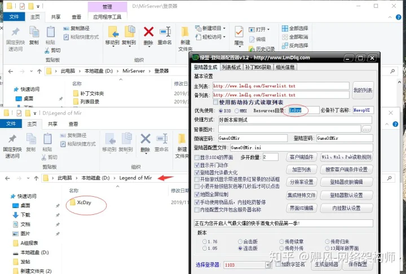Click the red Delete icon in top ribbon
This screenshot has height=274, width=406.
[x=148, y=35]
